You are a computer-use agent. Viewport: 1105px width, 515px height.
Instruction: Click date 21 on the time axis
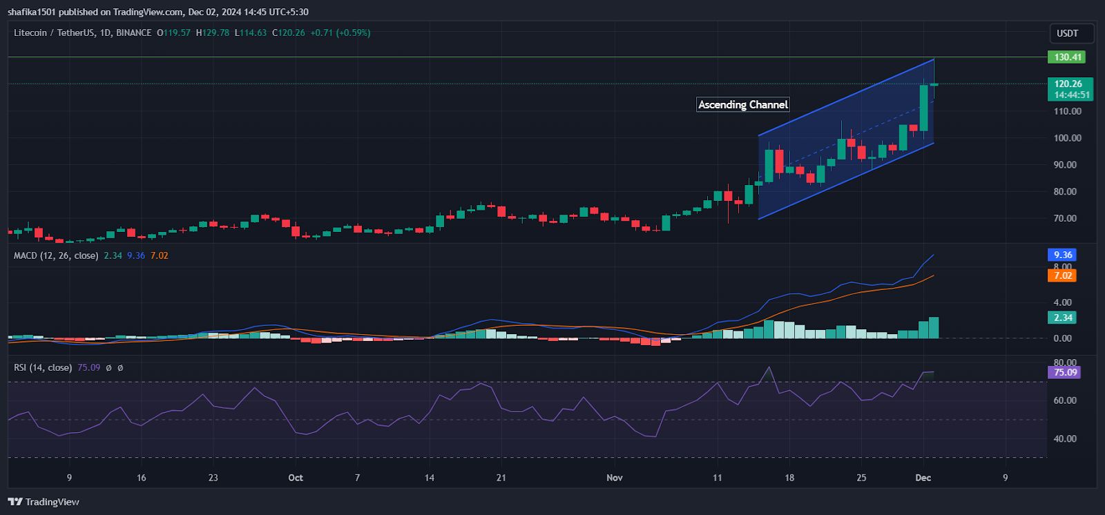(x=501, y=478)
